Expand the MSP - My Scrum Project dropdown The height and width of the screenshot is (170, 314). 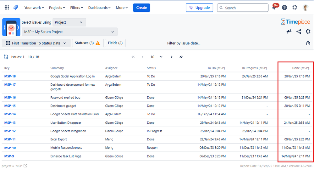pos(69,32)
